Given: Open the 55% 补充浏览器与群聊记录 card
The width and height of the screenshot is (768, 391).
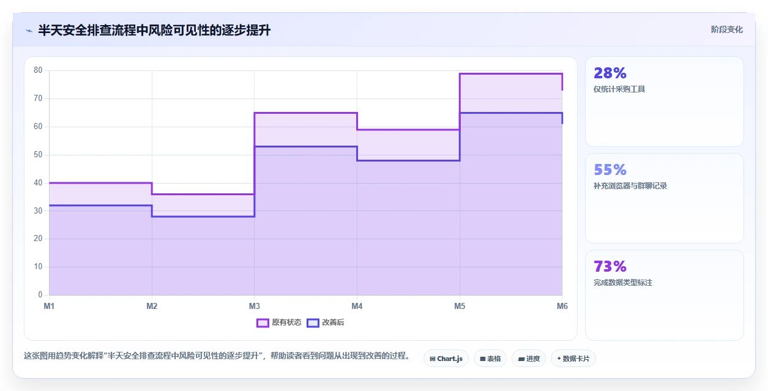Looking at the screenshot, I should point(665,198).
